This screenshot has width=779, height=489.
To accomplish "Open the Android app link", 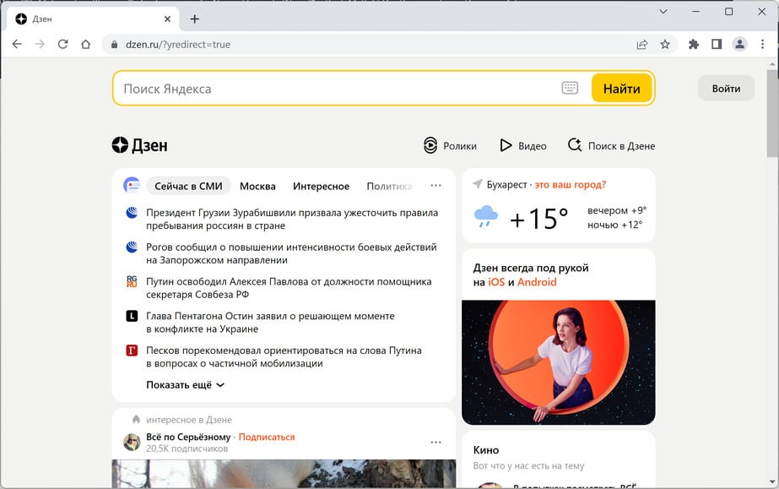I will pyautogui.click(x=537, y=282).
